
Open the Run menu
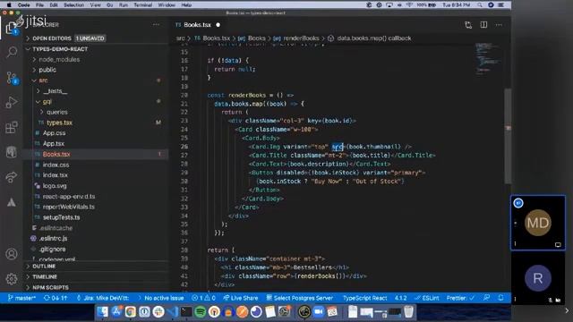coord(124,5)
